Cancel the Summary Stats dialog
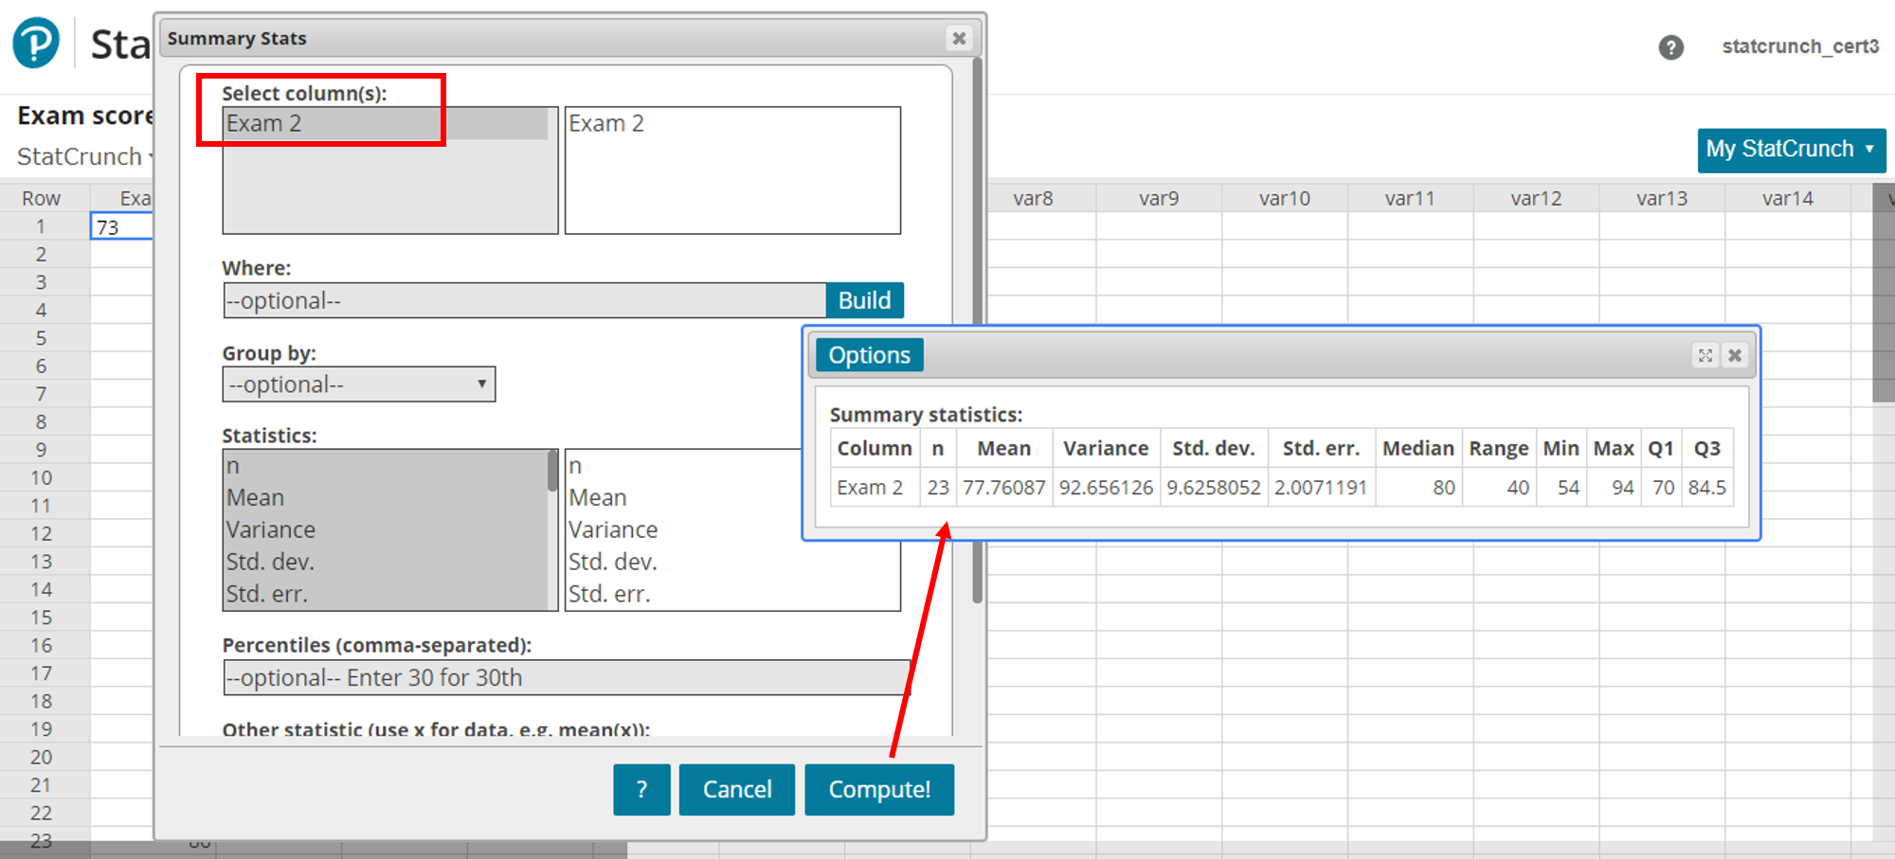The height and width of the screenshot is (859, 1895). (736, 789)
